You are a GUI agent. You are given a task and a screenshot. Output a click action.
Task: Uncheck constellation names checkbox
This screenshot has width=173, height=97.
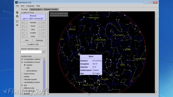coord(22,62)
